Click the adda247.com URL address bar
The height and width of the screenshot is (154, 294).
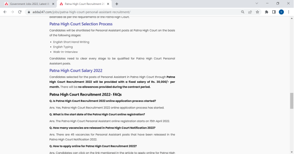click(130, 12)
